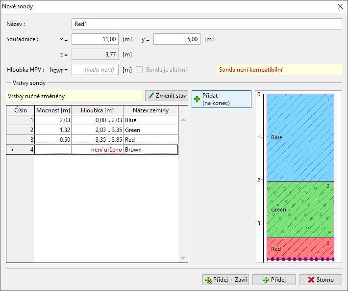This screenshot has height=291, width=348.
Task: Close the Nové sondy dialog window
Action: [340, 6]
